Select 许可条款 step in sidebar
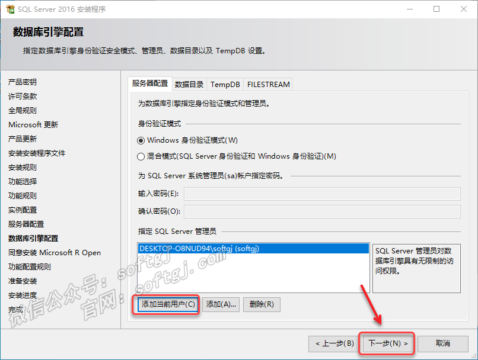 pyautogui.click(x=23, y=97)
